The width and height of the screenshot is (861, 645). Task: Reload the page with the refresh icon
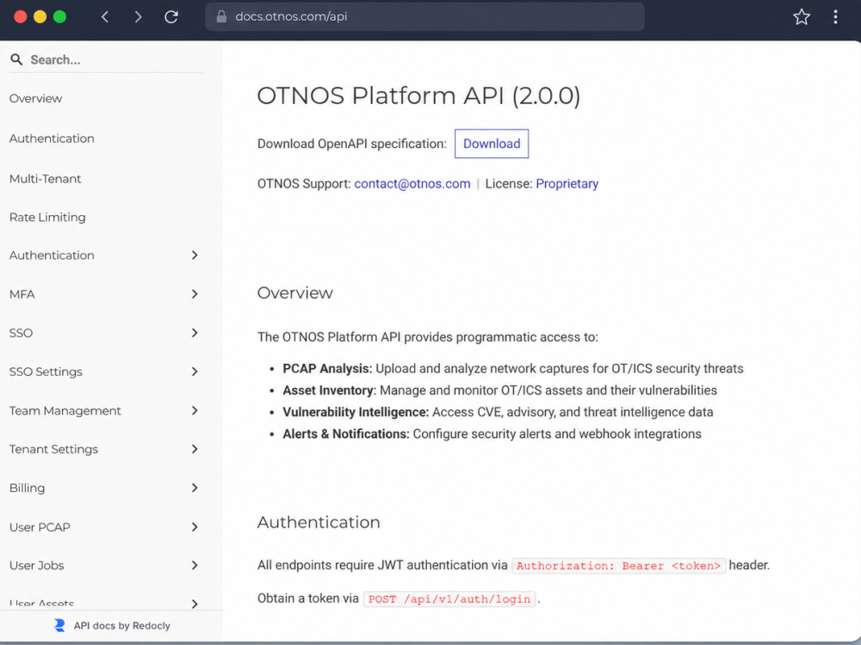[x=171, y=17]
